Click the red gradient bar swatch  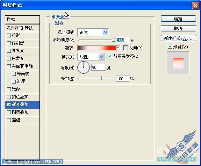coord(97,48)
